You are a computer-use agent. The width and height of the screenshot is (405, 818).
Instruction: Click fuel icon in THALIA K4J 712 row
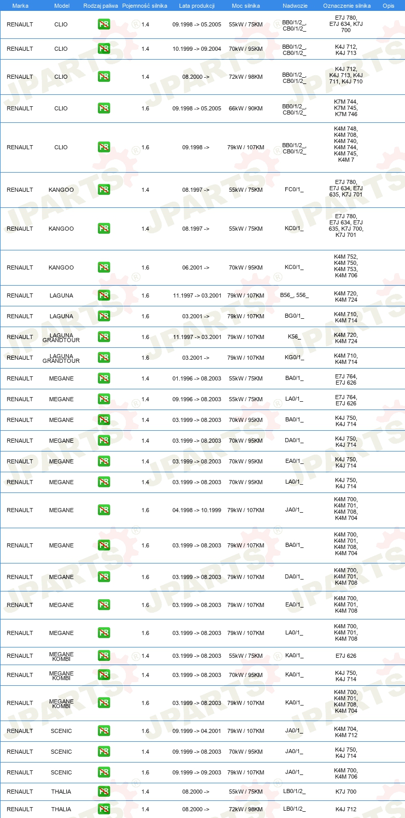coord(104,809)
